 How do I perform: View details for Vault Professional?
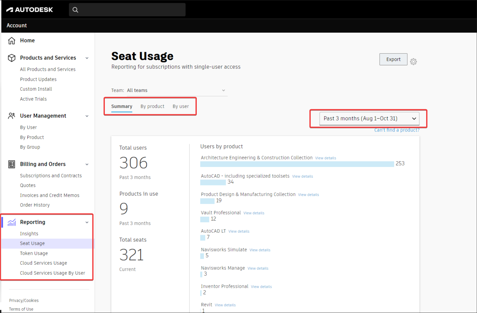click(x=254, y=213)
